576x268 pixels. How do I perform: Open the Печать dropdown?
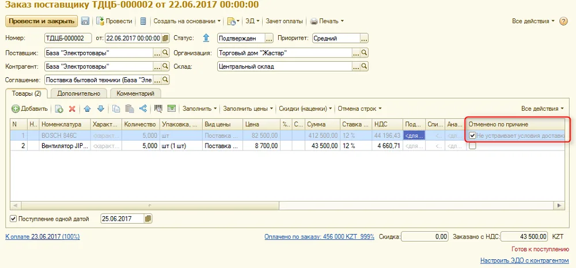tap(327, 21)
